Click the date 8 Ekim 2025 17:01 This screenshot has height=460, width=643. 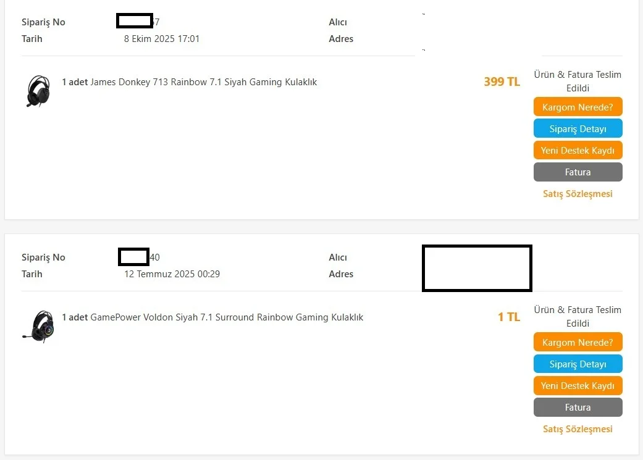click(x=162, y=39)
